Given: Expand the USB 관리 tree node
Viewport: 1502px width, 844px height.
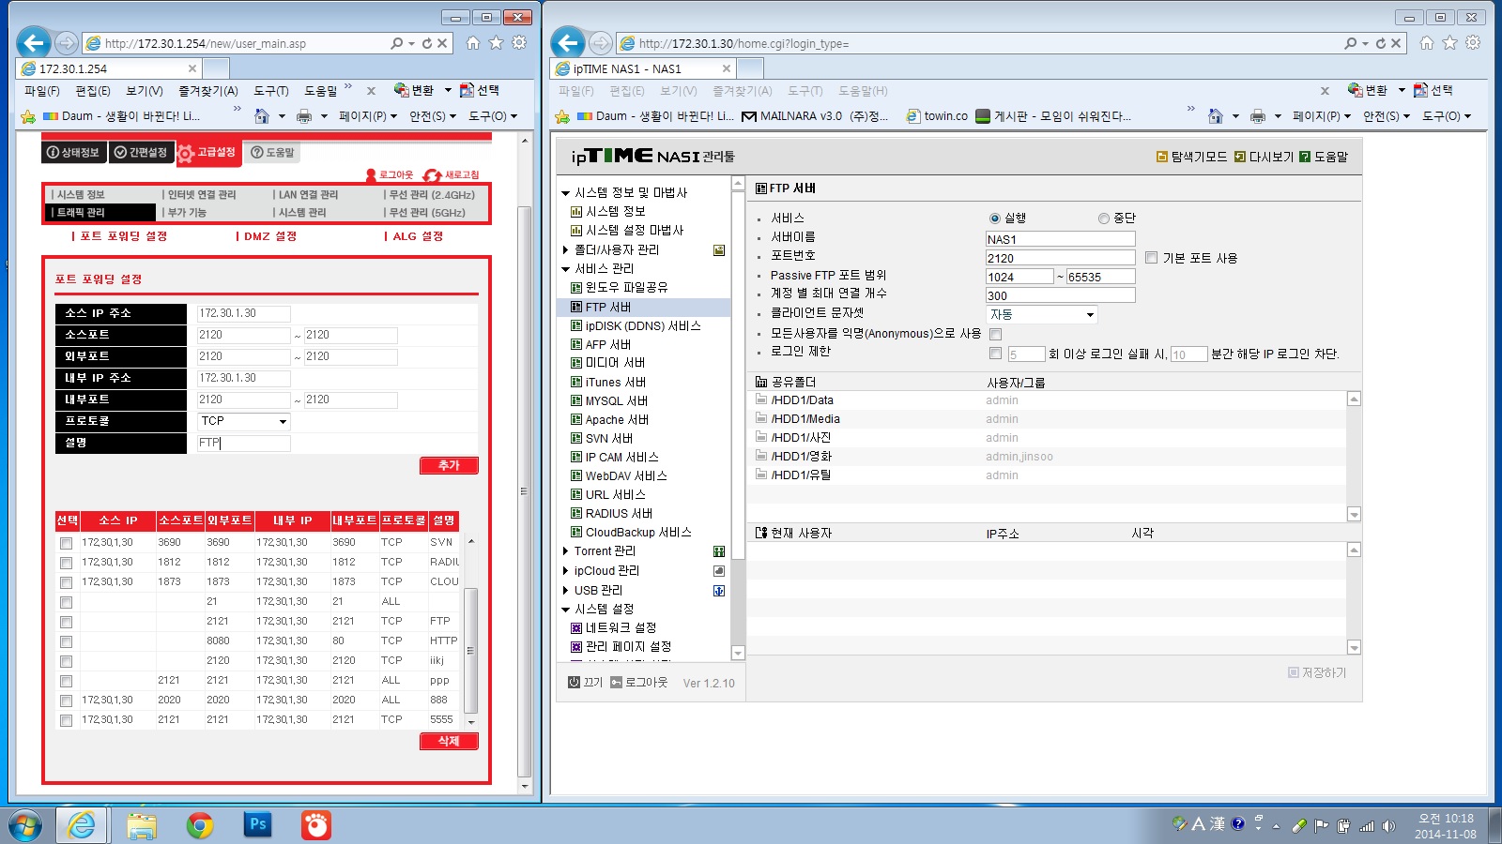Looking at the screenshot, I should click(566, 591).
